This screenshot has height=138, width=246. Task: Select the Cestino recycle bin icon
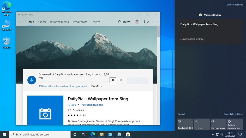7,43
